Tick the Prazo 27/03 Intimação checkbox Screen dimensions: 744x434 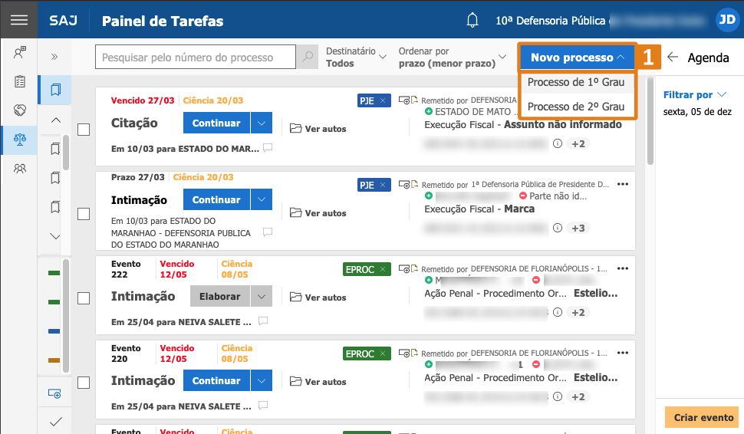click(x=84, y=214)
